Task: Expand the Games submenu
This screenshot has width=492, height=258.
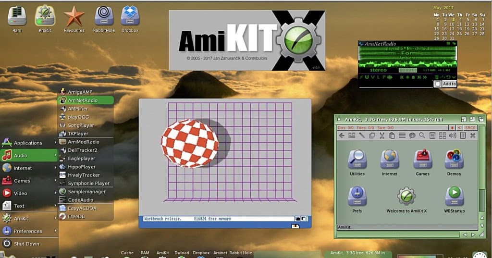Action: (x=29, y=181)
